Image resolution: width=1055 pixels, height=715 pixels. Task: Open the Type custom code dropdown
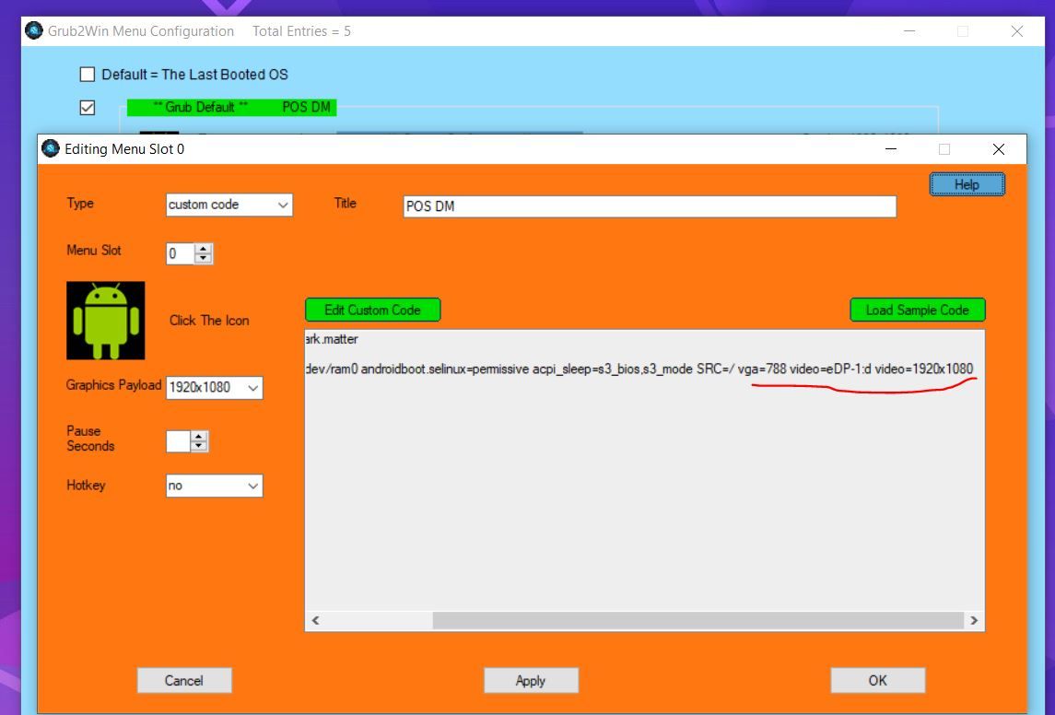click(229, 205)
